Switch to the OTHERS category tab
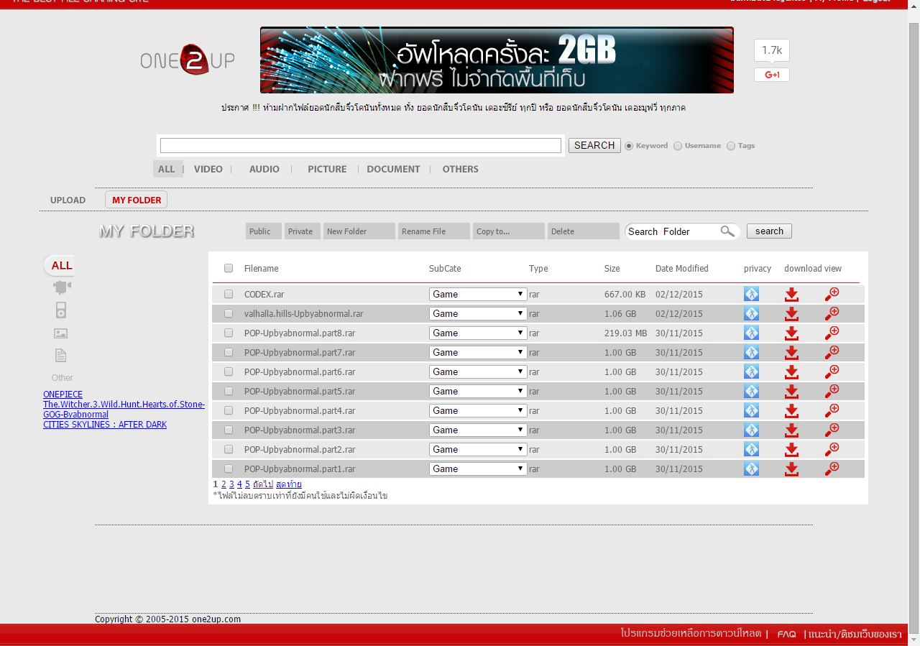This screenshot has height=646, width=920. [x=461, y=169]
